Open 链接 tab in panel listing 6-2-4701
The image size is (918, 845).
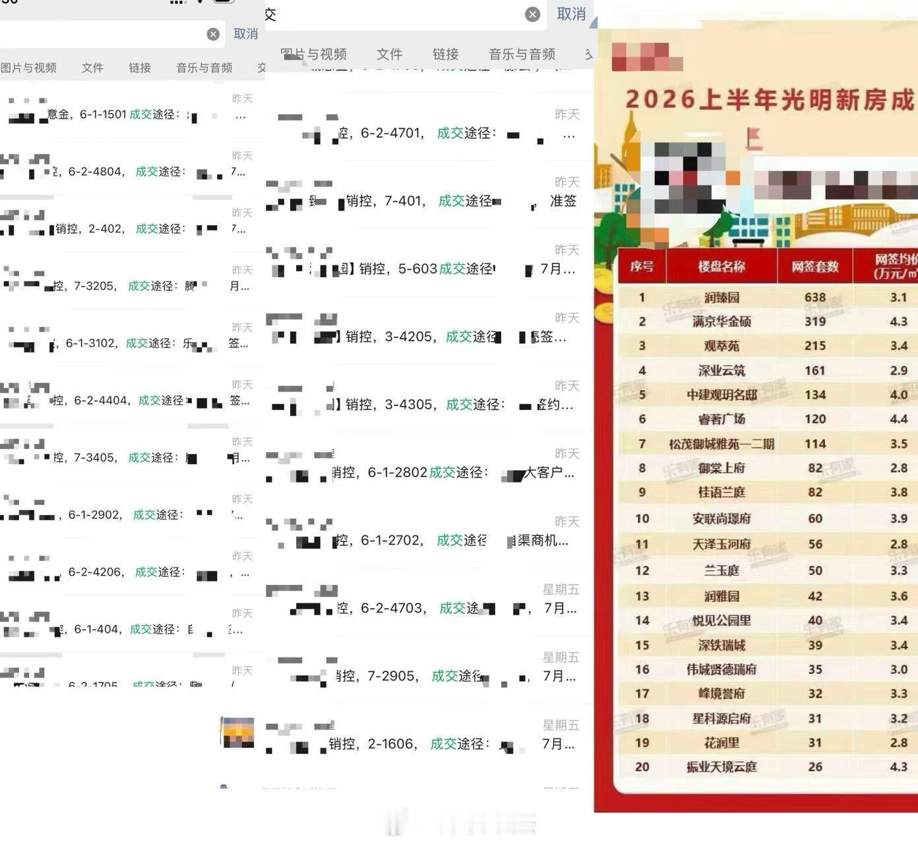tap(446, 54)
